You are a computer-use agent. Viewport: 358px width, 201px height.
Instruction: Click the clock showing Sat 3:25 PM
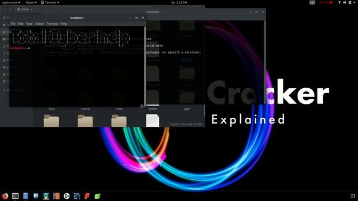tap(179, 2)
